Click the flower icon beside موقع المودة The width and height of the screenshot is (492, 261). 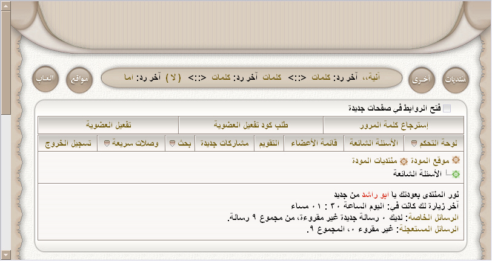[456, 161]
